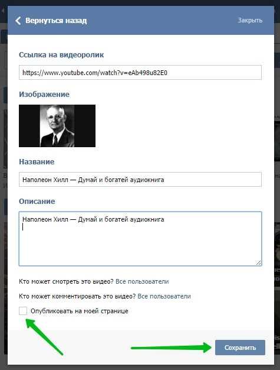Enable Опубликовать на моей странице checkbox

pos(23,311)
